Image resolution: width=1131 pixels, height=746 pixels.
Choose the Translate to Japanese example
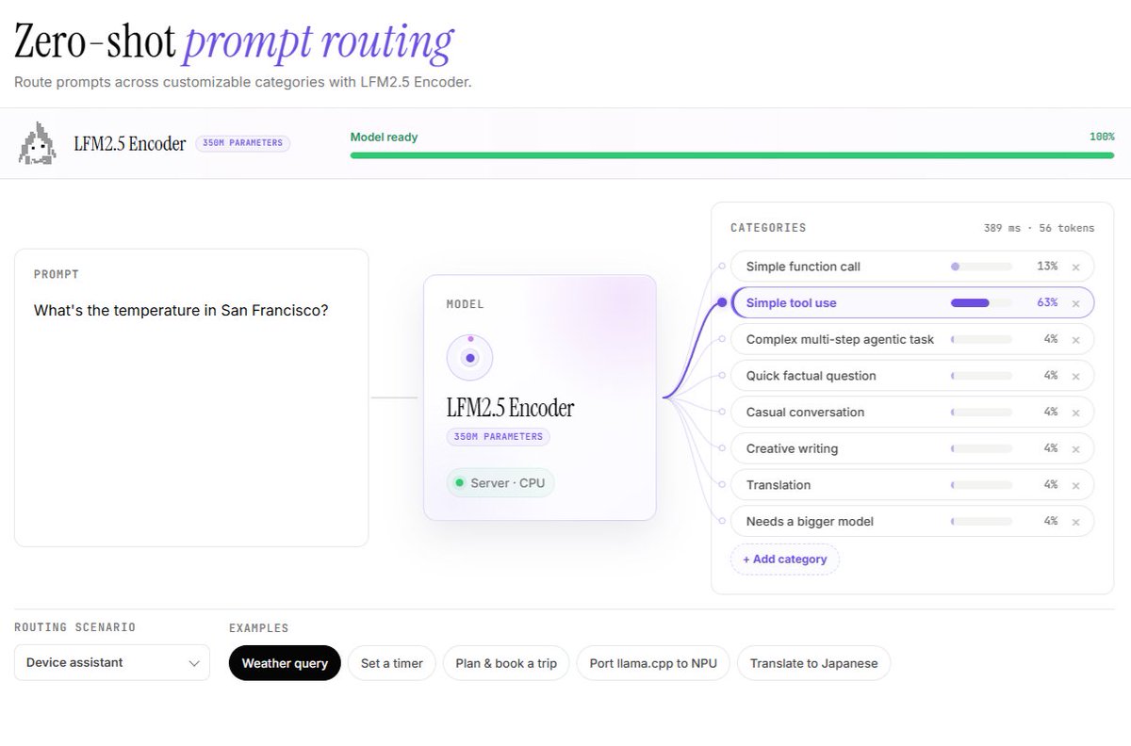(813, 663)
